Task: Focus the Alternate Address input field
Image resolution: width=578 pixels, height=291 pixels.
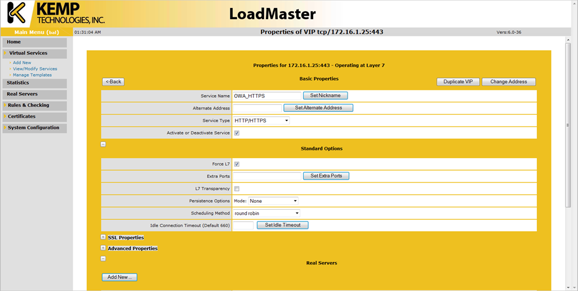Action: (257, 108)
